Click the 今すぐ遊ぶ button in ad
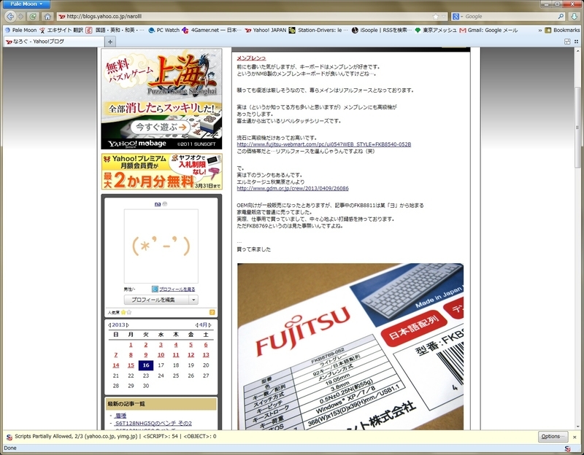This screenshot has width=584, height=455. pyautogui.click(x=160, y=127)
